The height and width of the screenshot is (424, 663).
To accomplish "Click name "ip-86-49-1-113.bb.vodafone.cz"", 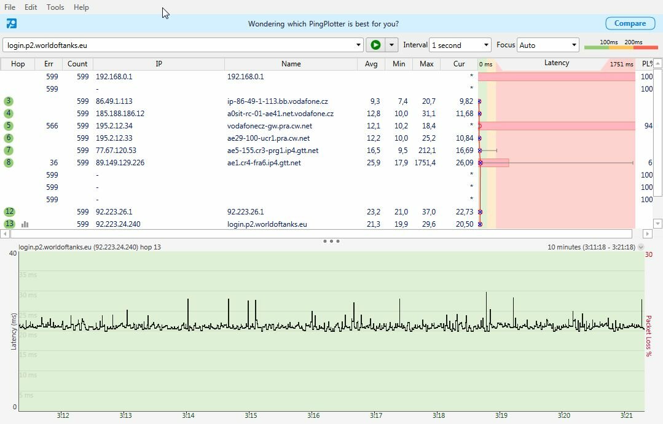I will coord(277,101).
